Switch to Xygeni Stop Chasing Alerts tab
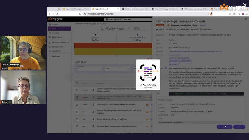 click(x=76, y=9)
